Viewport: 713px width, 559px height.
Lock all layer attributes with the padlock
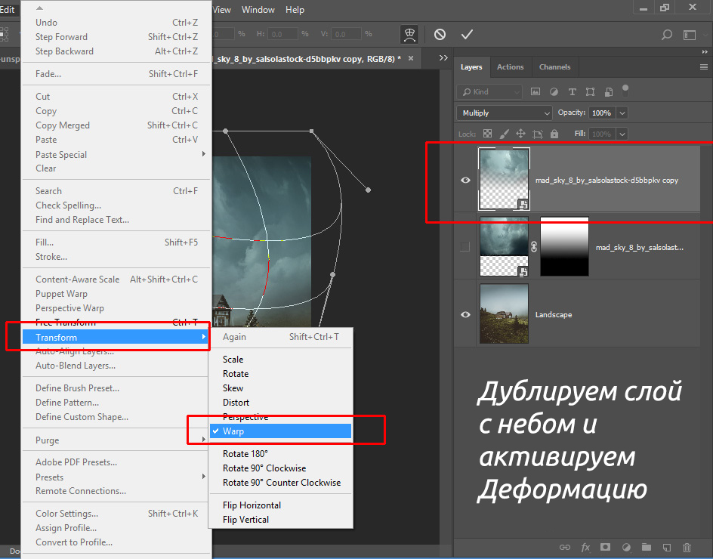coord(554,134)
